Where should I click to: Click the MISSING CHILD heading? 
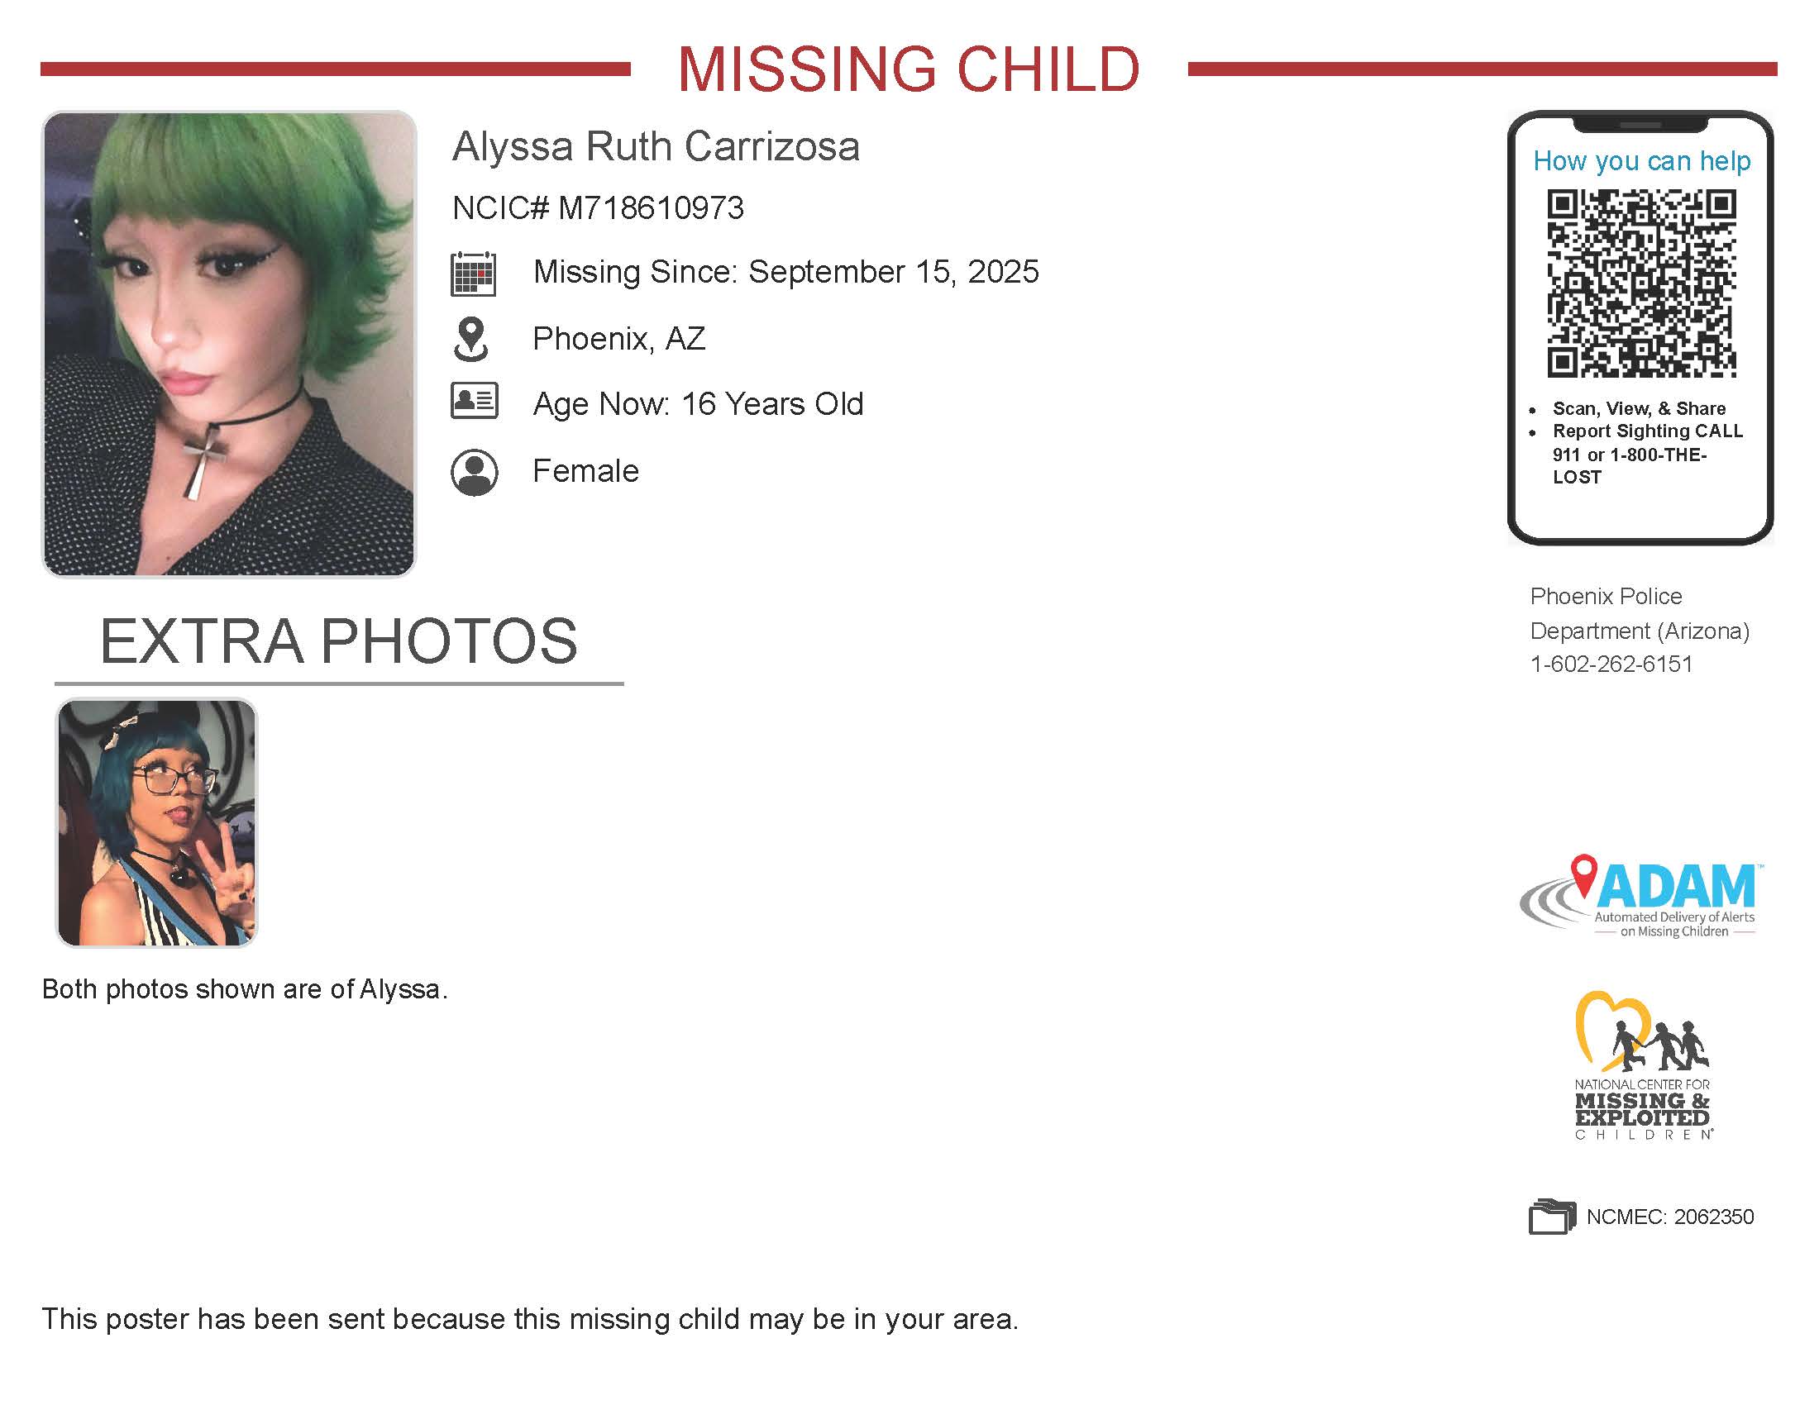coord(909,69)
